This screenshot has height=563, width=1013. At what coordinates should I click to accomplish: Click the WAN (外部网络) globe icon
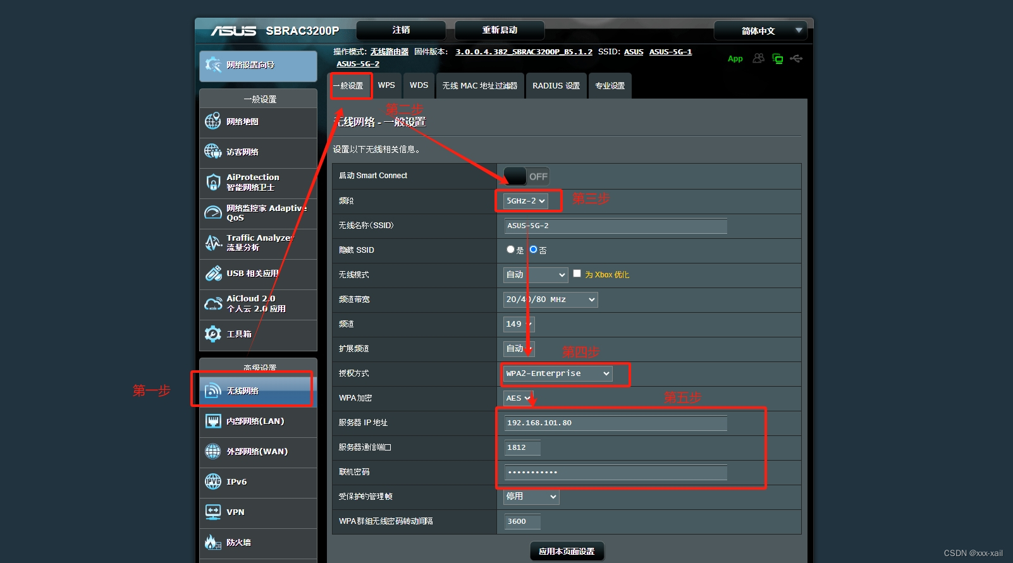pos(213,451)
